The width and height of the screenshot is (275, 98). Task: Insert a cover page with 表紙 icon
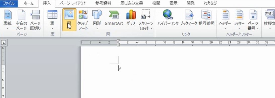(x=8, y=15)
